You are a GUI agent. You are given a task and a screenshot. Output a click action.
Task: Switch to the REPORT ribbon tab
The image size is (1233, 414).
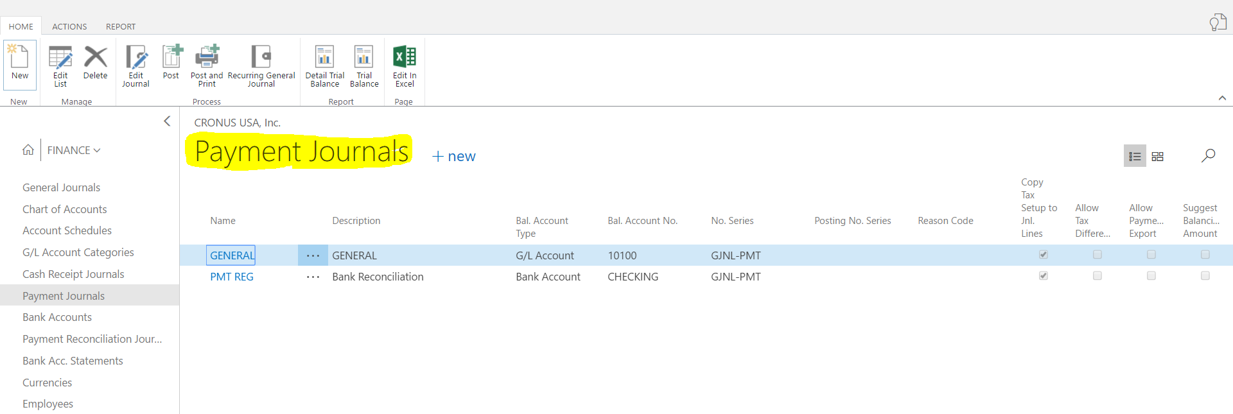[x=121, y=26]
